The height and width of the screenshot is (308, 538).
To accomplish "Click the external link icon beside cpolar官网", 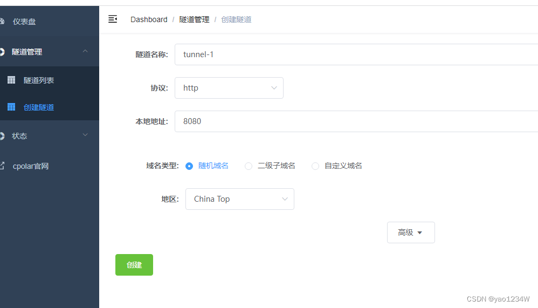I will pyautogui.click(x=2, y=166).
